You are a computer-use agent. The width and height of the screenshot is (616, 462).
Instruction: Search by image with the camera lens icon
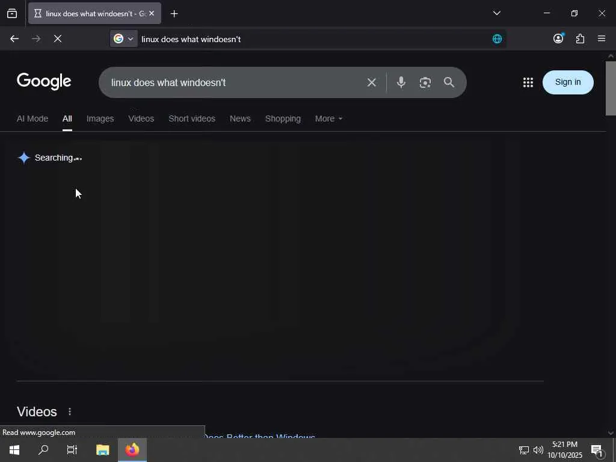[x=425, y=82]
